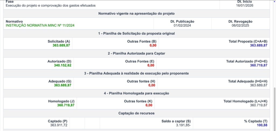Click the Adequado (G) green value
Screen dimensions: 276x131
coord(63,85)
